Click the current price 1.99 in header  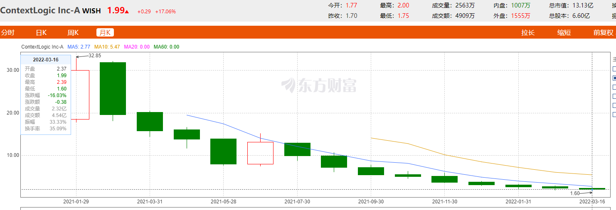(x=116, y=10)
